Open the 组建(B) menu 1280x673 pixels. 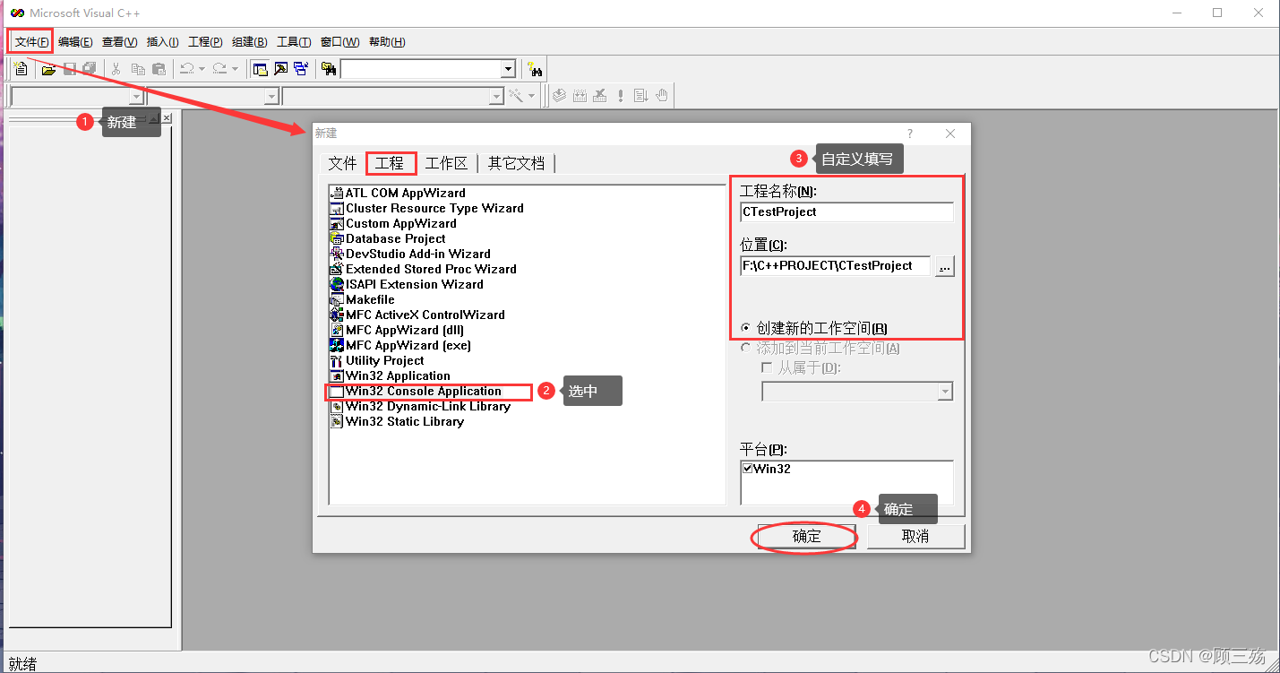(x=249, y=42)
